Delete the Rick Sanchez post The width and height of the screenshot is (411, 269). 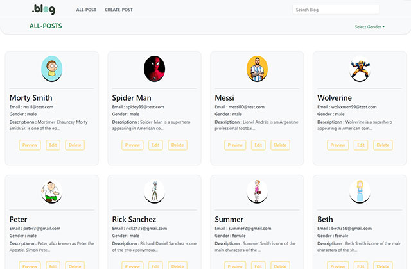pos(177,265)
